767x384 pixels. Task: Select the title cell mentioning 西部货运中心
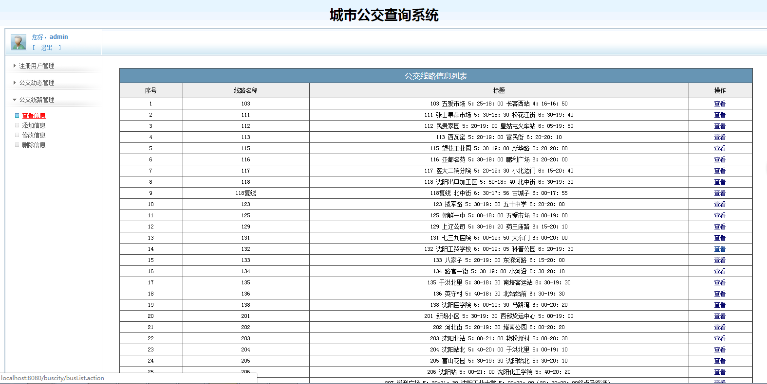click(x=499, y=316)
